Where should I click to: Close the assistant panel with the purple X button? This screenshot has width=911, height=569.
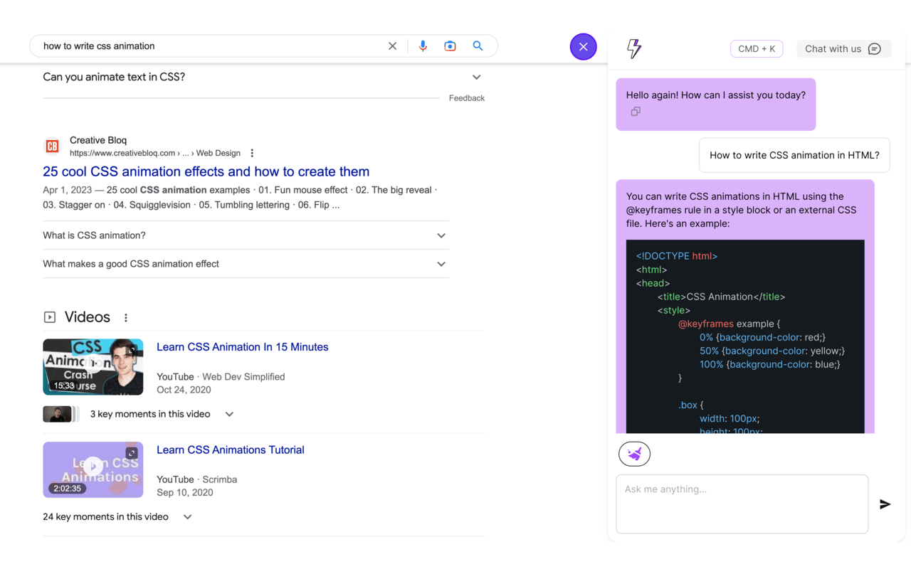583,47
